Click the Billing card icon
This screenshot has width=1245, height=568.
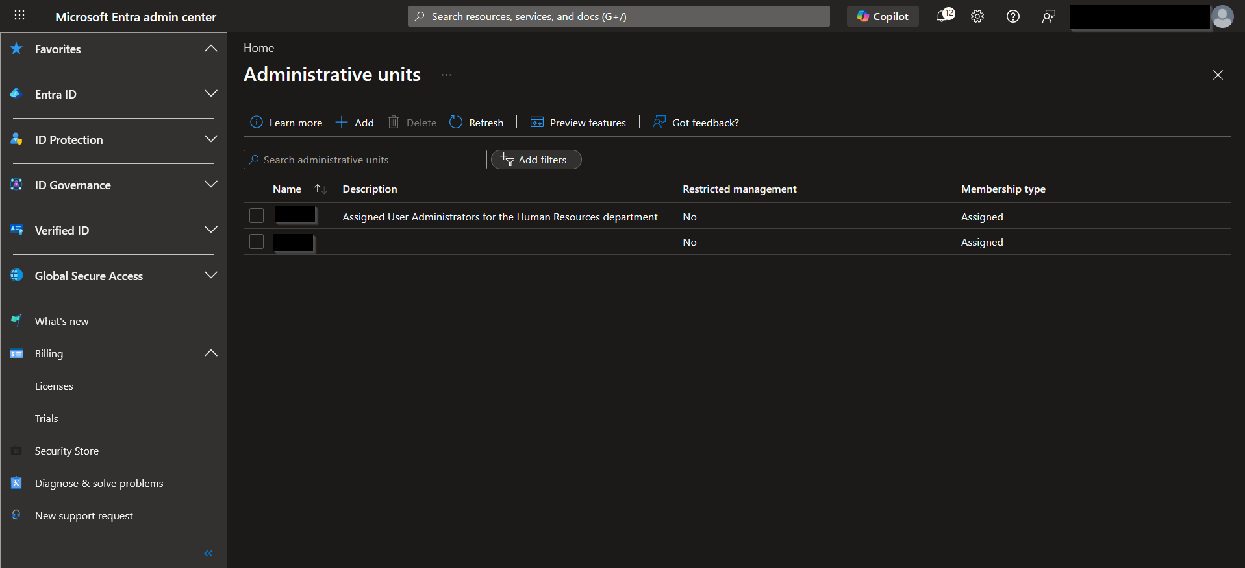tap(17, 353)
